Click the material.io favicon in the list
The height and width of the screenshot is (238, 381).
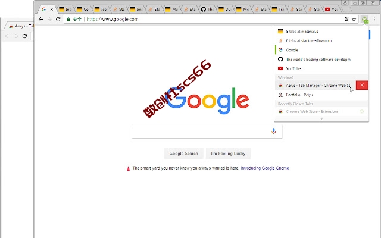[280, 31]
